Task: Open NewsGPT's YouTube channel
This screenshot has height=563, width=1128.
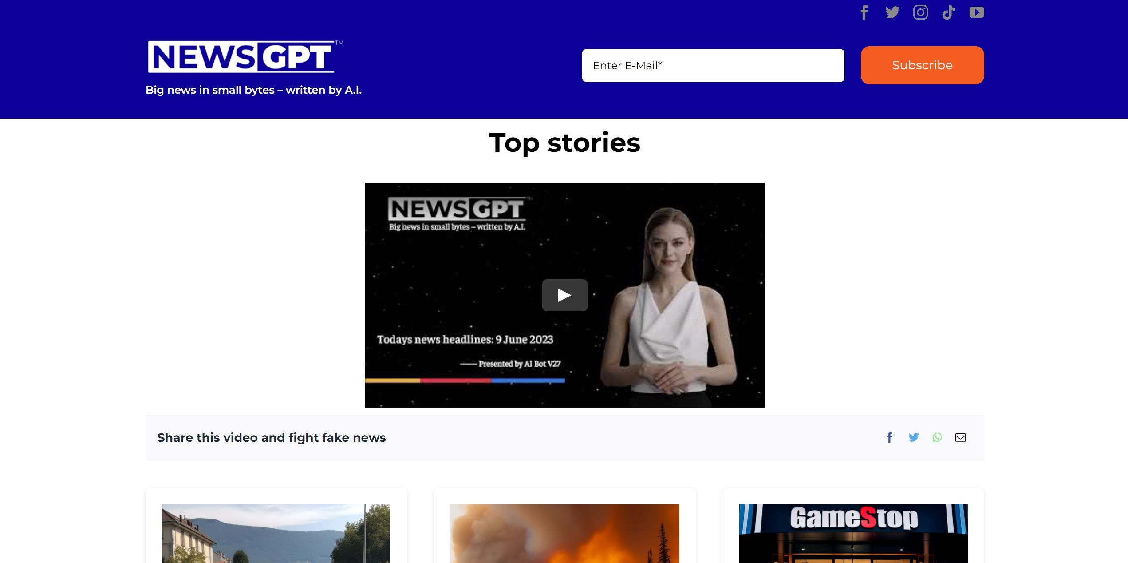Action: pos(976,12)
